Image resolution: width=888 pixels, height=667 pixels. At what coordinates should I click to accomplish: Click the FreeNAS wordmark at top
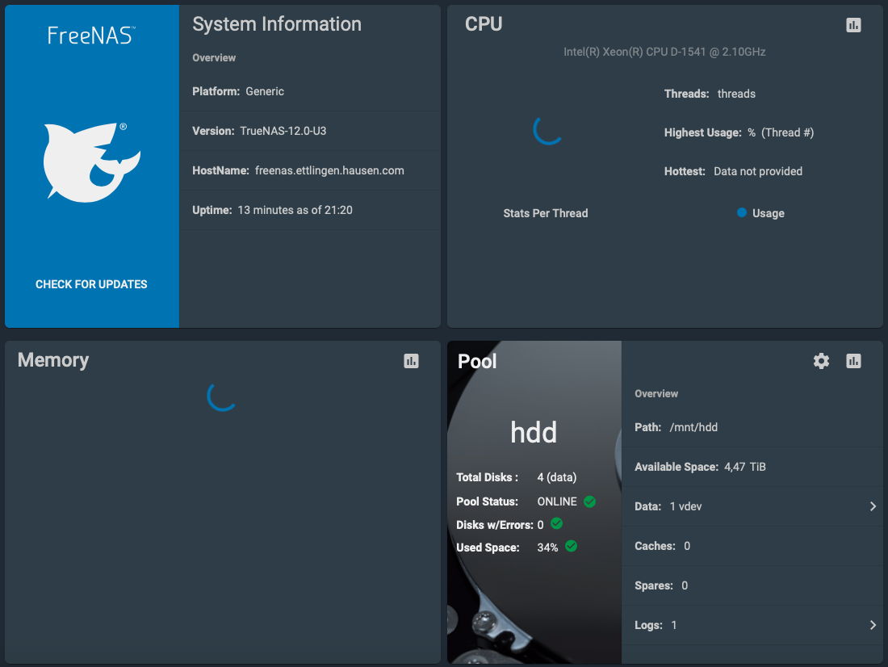(x=91, y=35)
